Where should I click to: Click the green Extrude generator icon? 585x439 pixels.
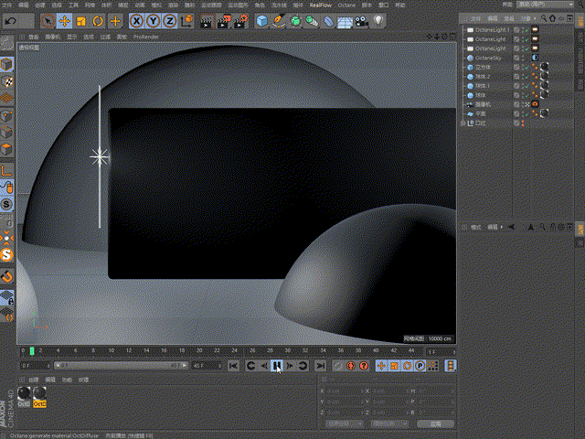[312, 21]
